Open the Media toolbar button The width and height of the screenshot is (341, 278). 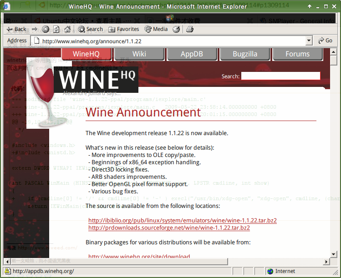(x=156, y=29)
